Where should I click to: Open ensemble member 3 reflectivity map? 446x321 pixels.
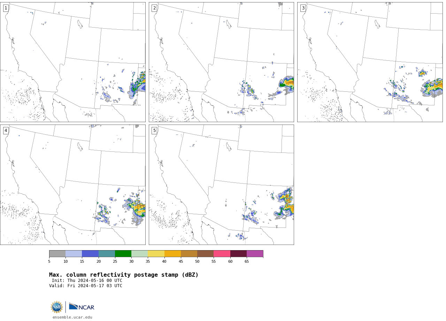370,62
